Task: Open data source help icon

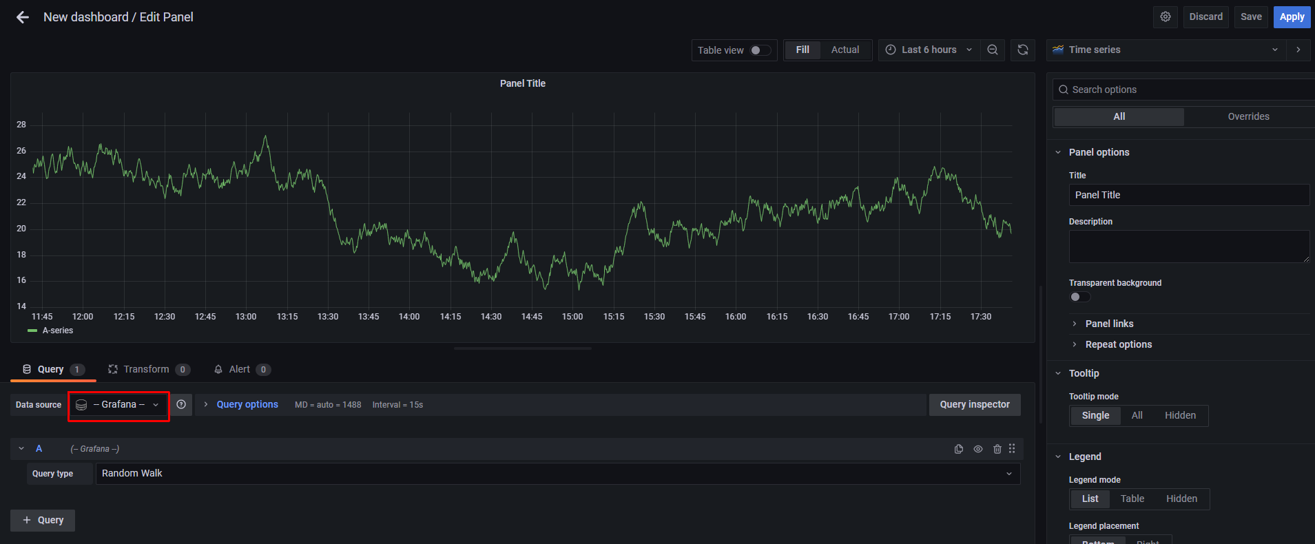Action: [x=181, y=405]
